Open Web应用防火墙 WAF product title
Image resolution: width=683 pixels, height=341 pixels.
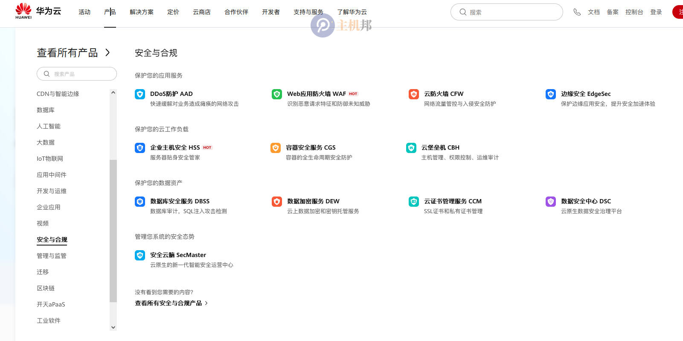[x=317, y=94]
